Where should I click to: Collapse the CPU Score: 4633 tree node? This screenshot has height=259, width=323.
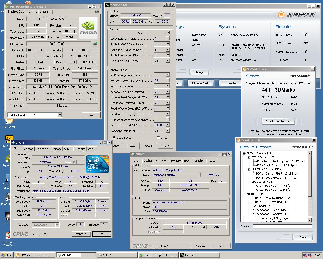tap(249, 182)
